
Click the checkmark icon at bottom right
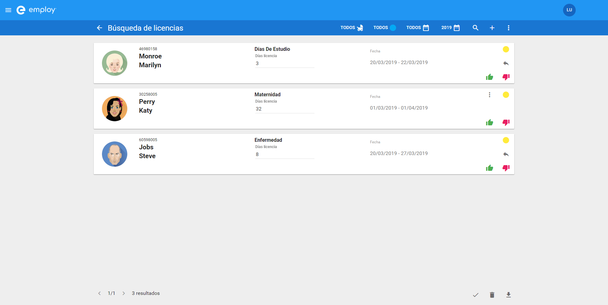[x=476, y=295]
